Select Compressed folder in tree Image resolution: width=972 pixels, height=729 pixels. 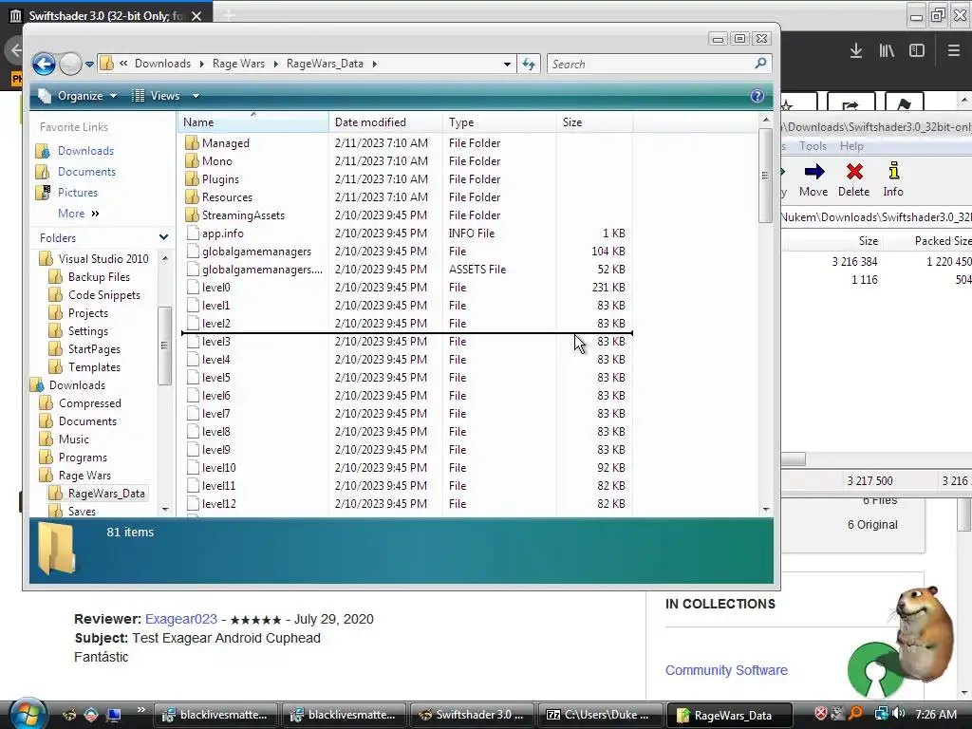pyautogui.click(x=90, y=402)
